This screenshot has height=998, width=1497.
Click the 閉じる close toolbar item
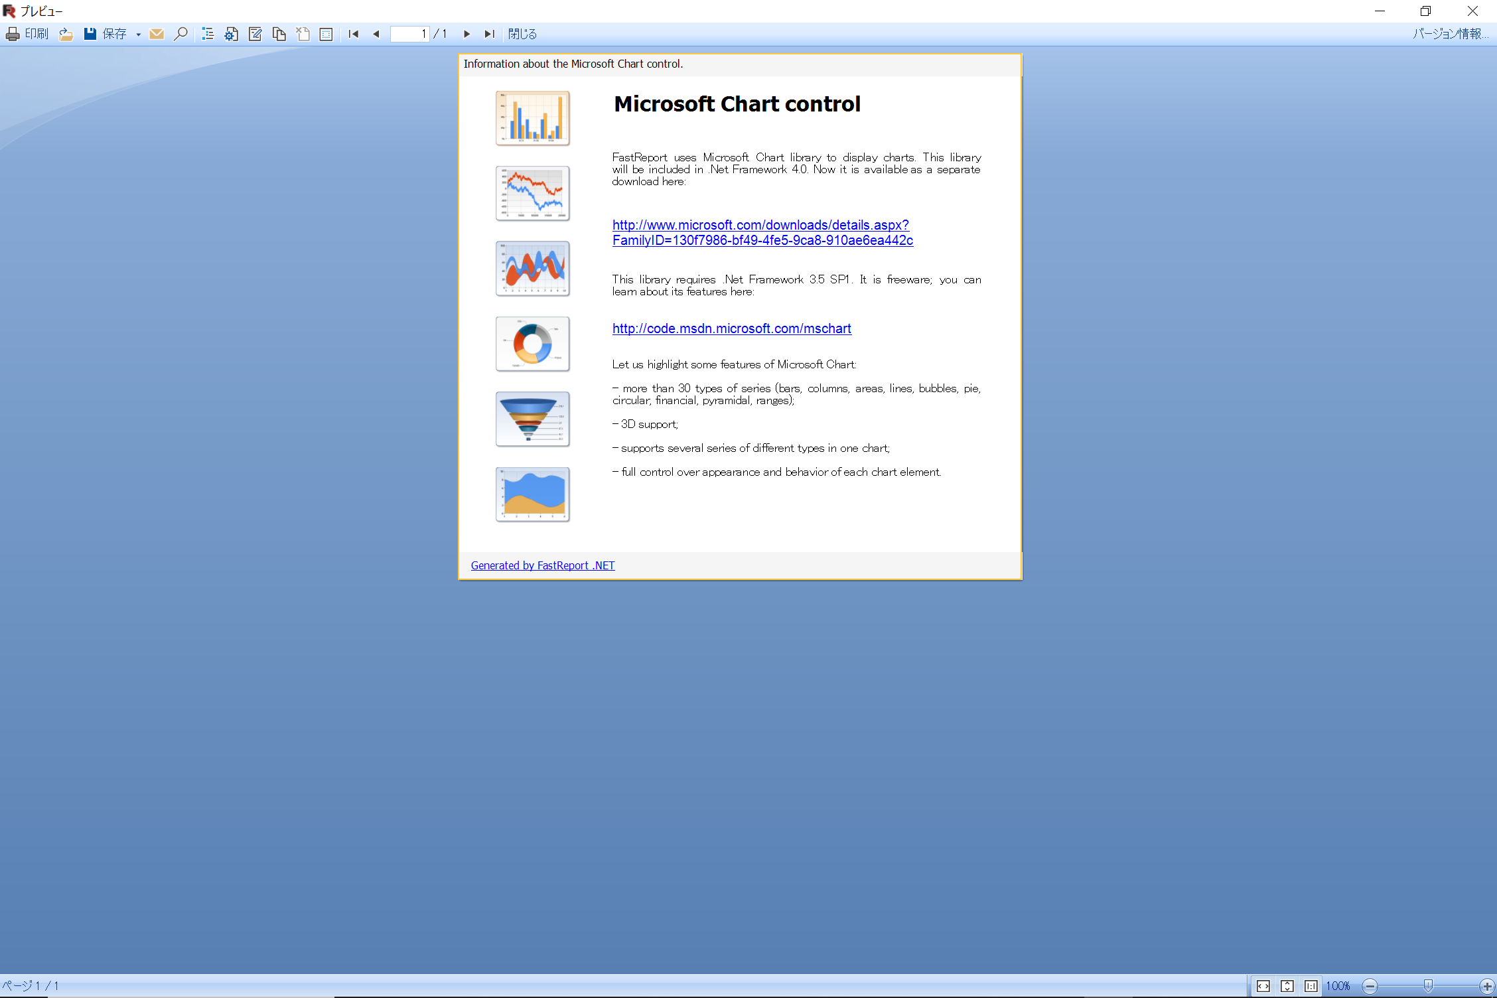522,34
